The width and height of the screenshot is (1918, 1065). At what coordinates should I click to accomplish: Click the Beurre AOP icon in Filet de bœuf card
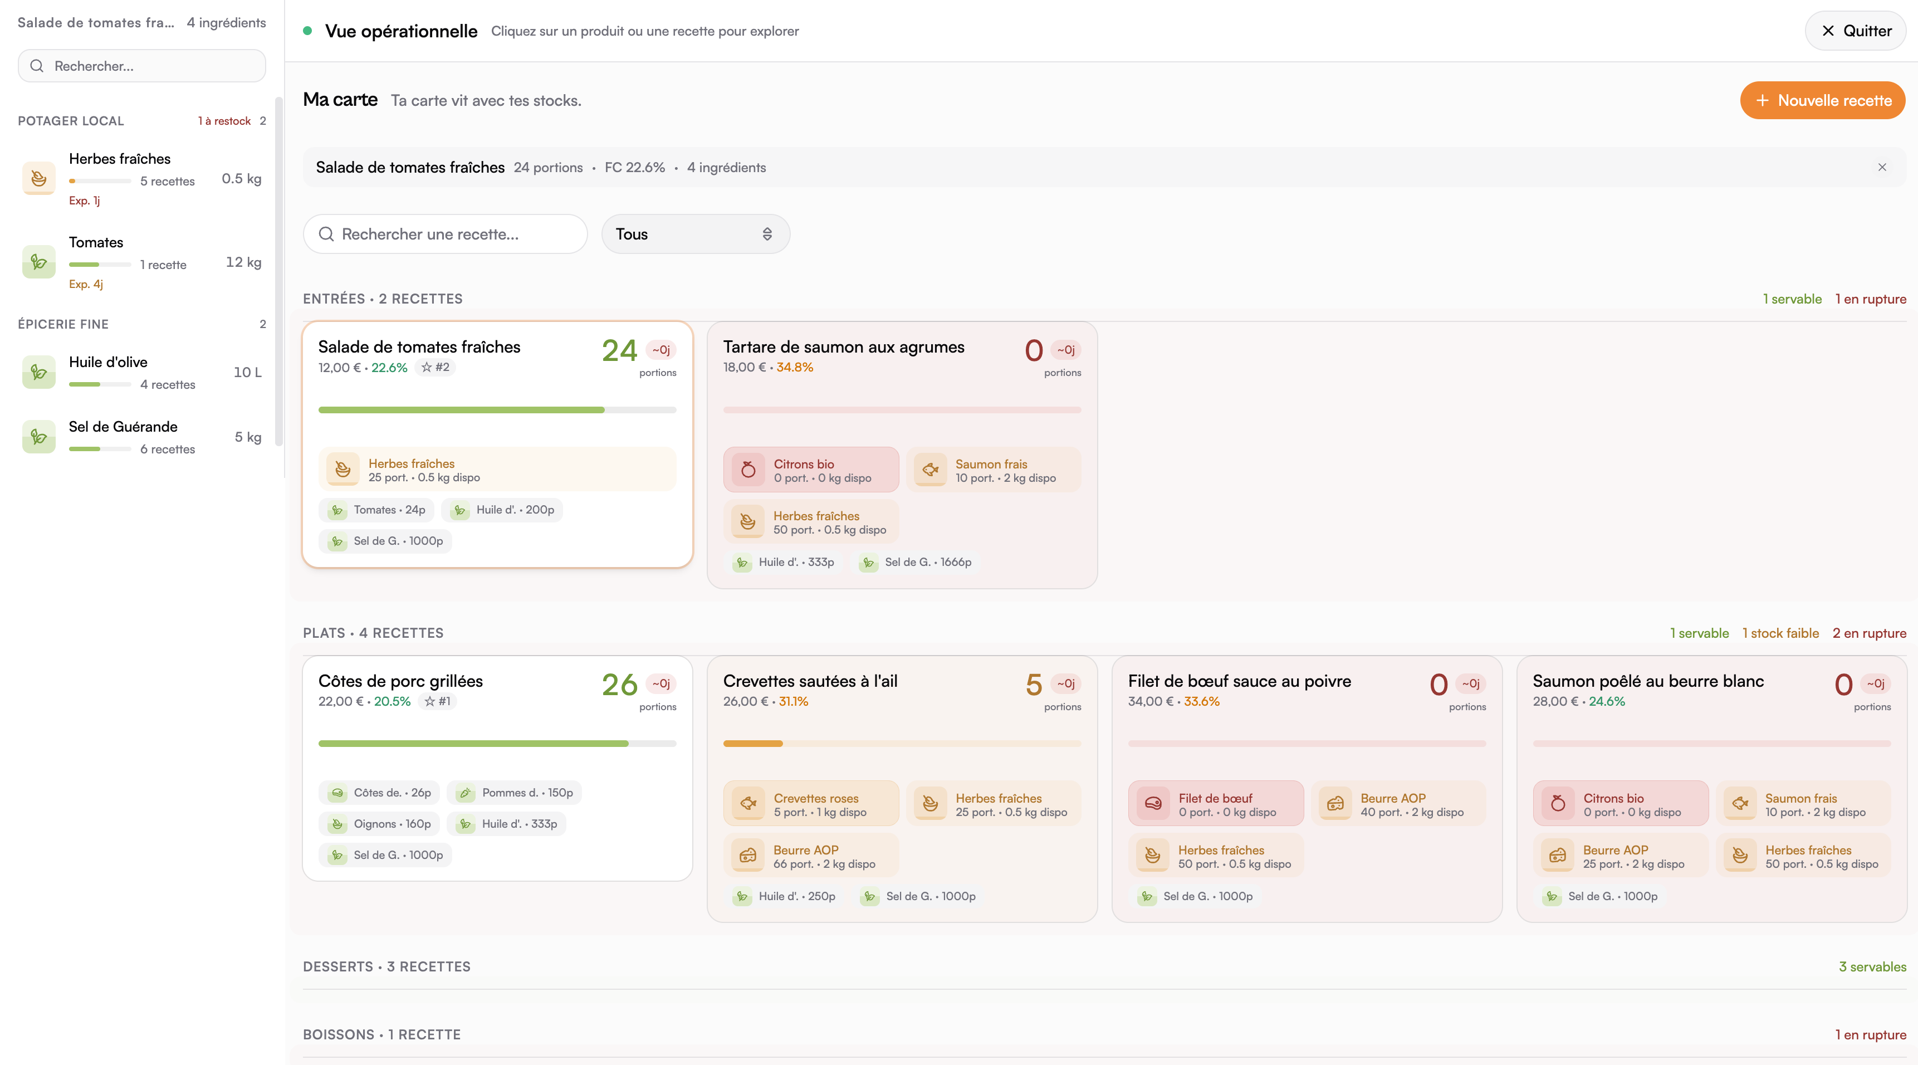tap(1335, 804)
